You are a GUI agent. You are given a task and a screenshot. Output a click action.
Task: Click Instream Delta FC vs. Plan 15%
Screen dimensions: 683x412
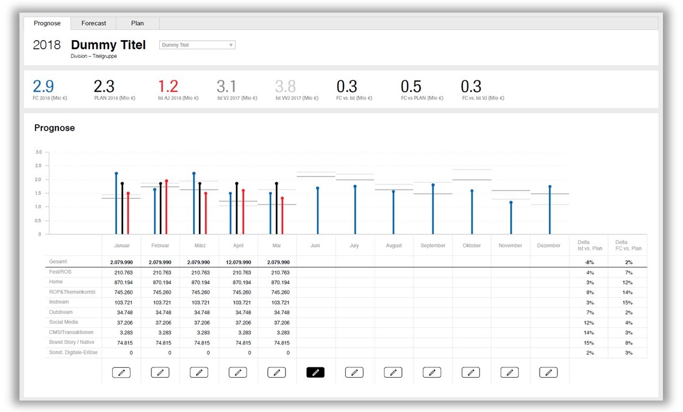coord(627,303)
